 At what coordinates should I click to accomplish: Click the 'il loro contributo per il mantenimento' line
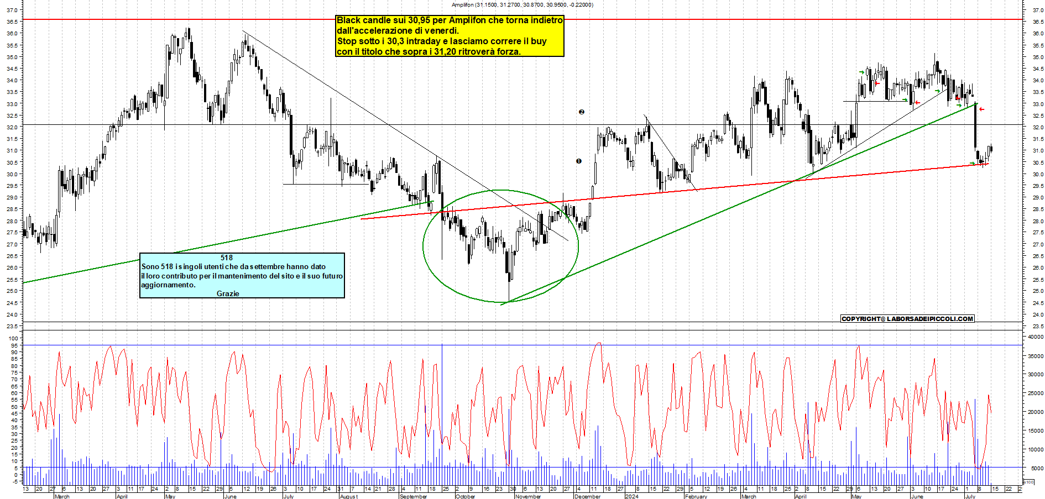click(x=242, y=276)
